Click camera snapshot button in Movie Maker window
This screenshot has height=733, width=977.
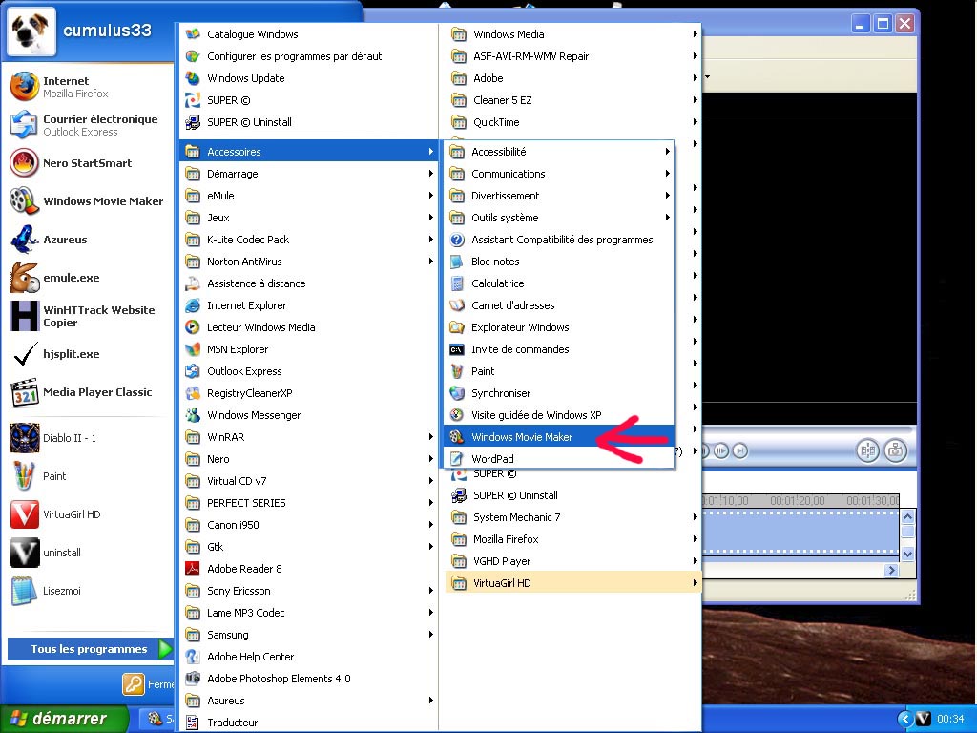click(x=895, y=450)
